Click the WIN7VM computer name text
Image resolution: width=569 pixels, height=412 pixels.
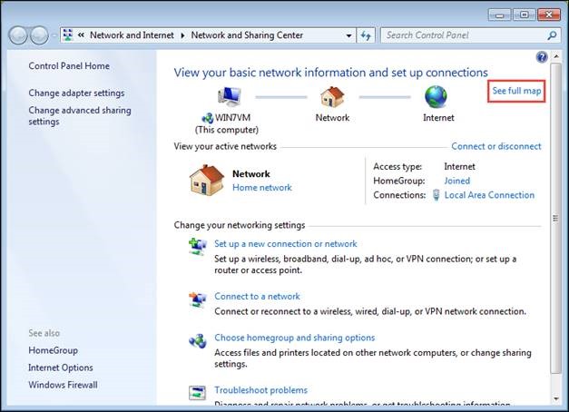click(x=232, y=118)
